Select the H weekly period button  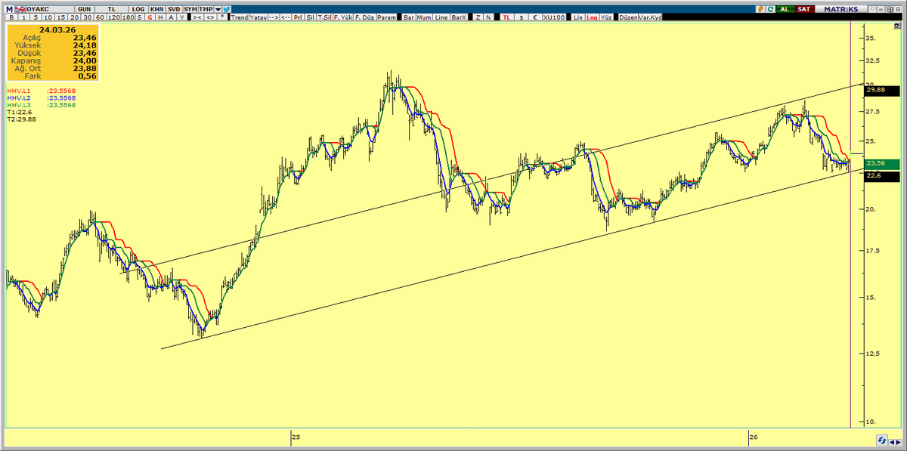click(160, 17)
